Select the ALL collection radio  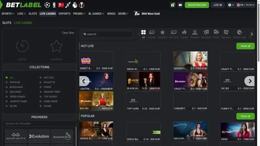tap(6, 78)
